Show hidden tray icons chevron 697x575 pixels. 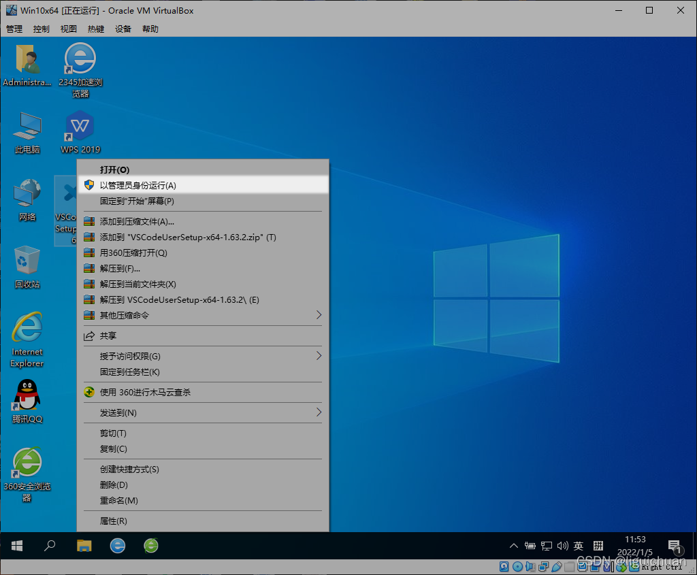pos(514,546)
